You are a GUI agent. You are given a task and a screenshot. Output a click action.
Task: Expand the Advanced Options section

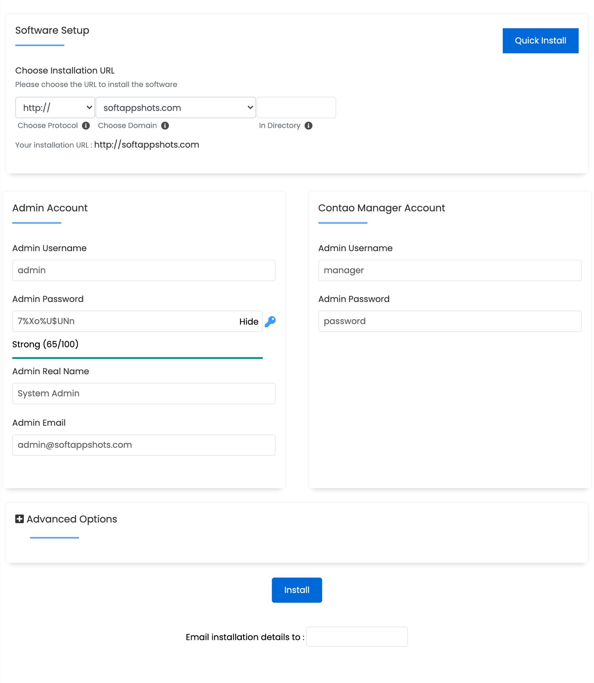71,519
